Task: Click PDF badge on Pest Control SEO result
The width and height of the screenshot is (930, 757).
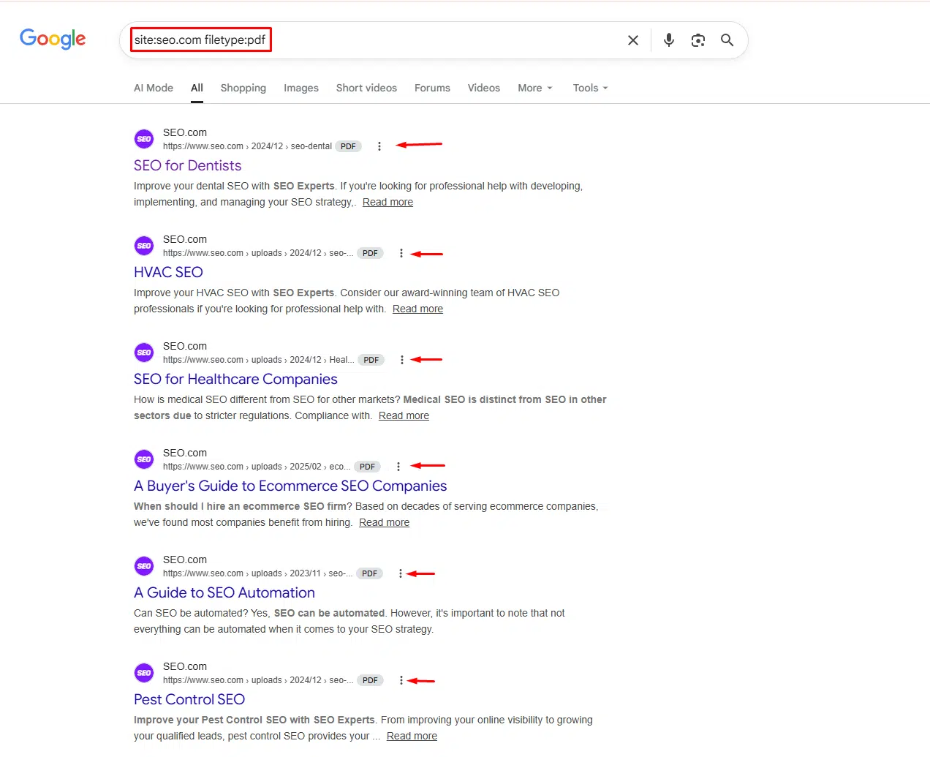Action: (370, 680)
